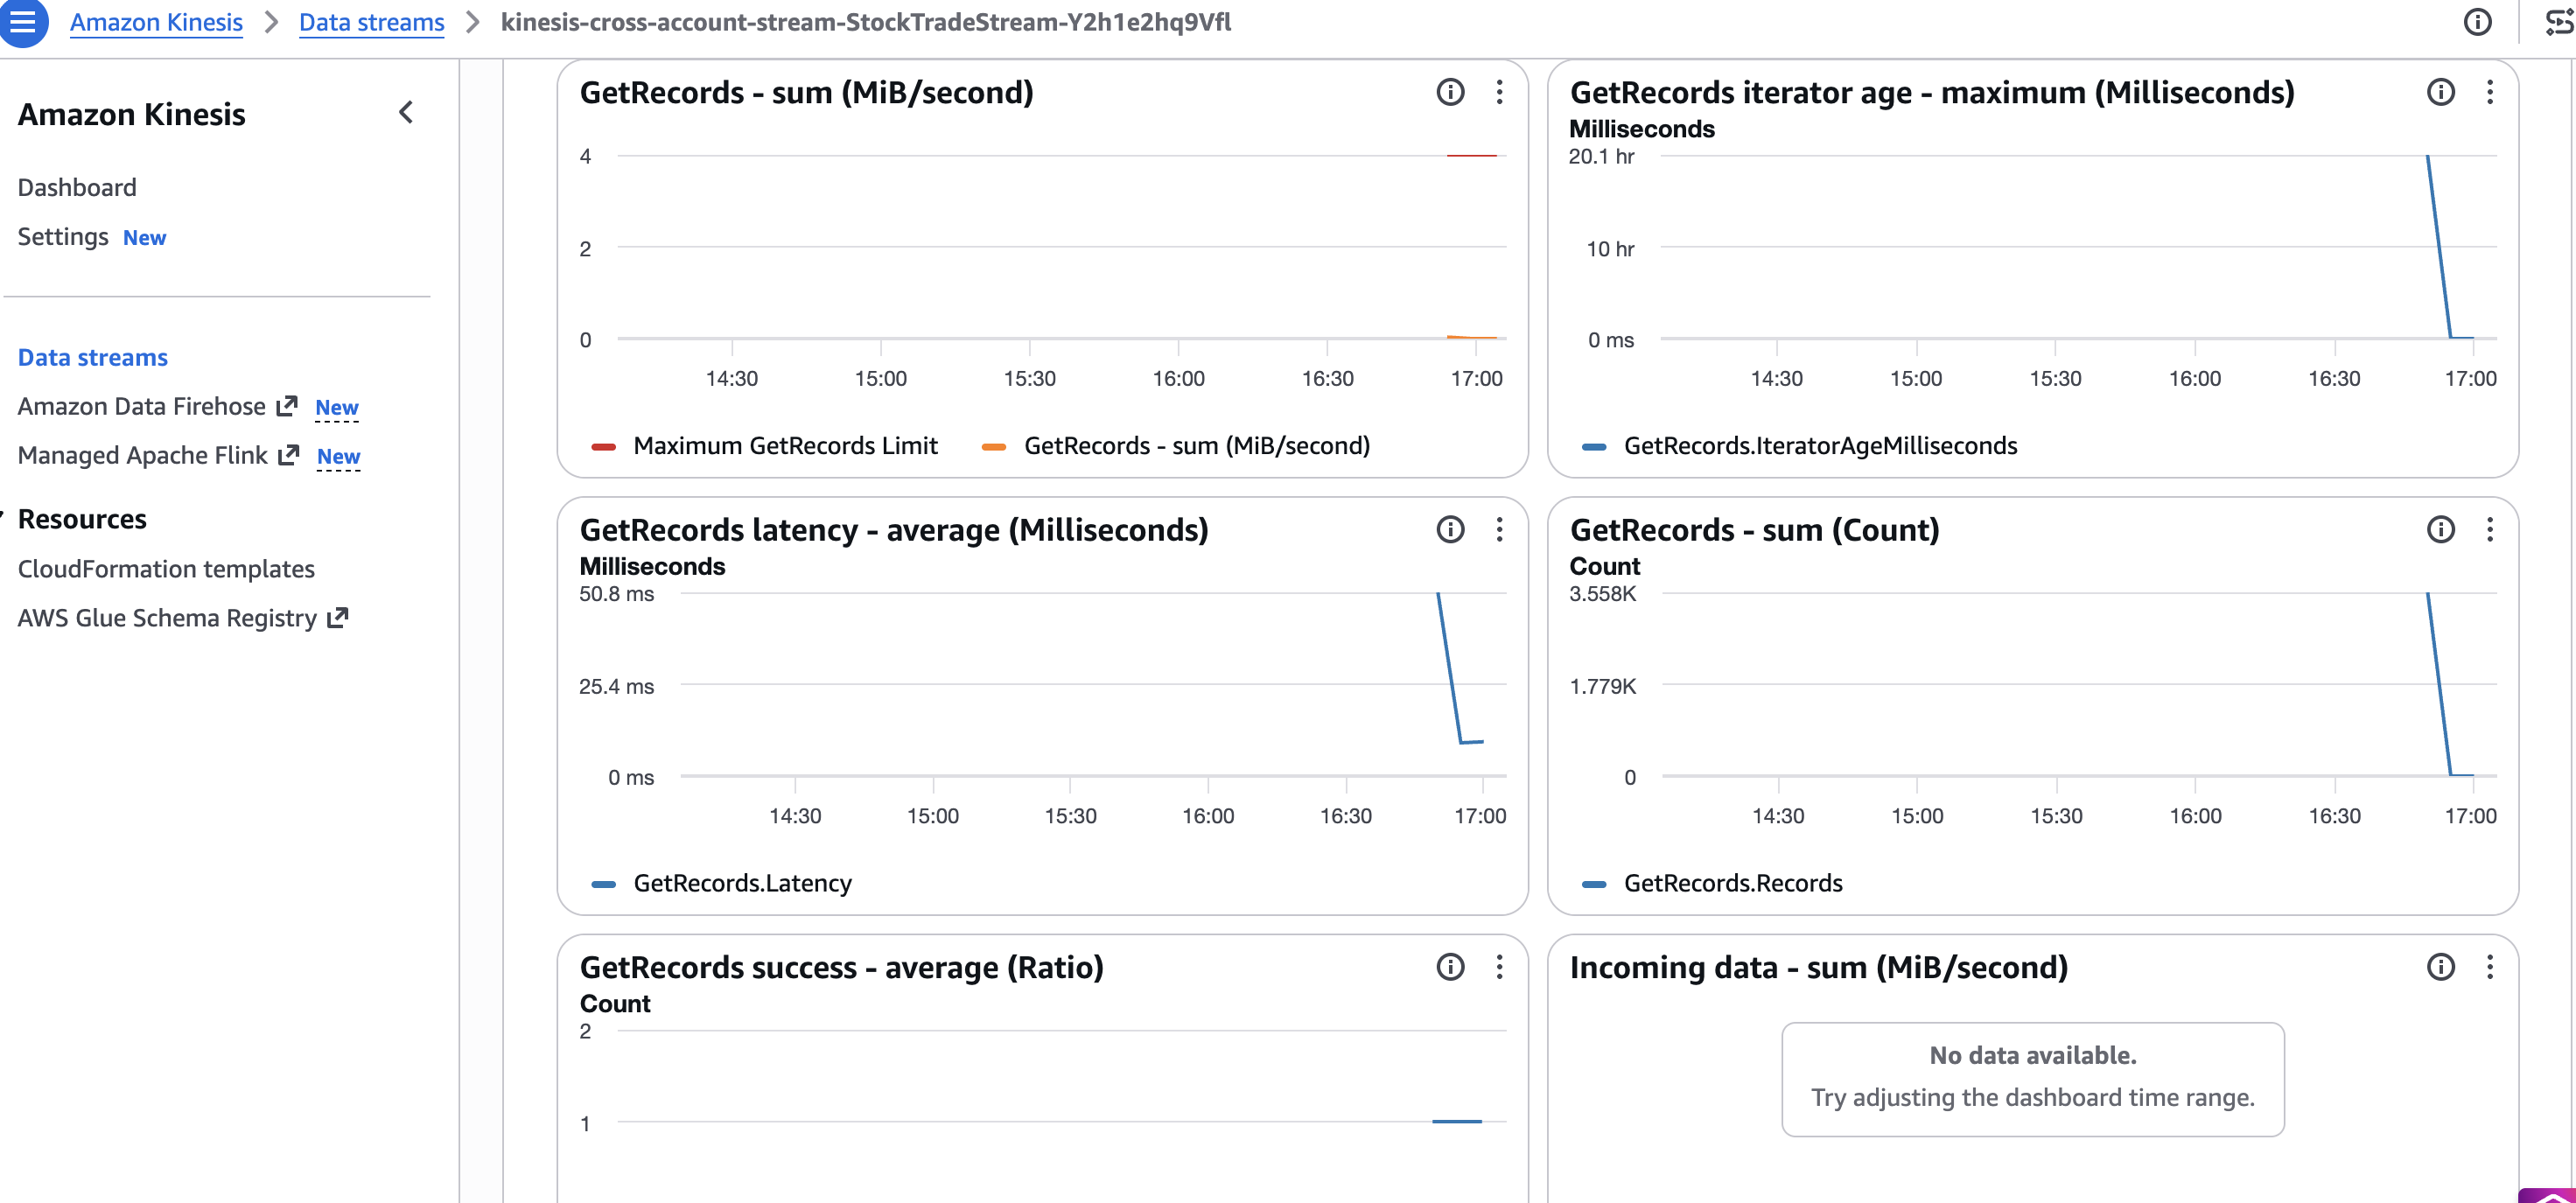Toggle GetRecords.Records legend entry
Screen dimensions: 2576x1203
(1712, 882)
